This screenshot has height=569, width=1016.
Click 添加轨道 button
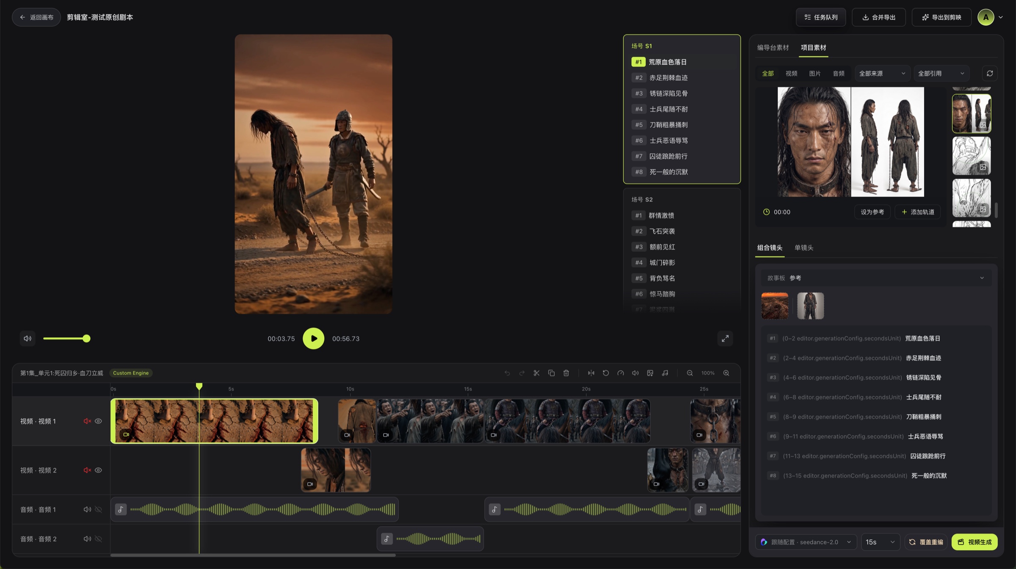pyautogui.click(x=918, y=212)
